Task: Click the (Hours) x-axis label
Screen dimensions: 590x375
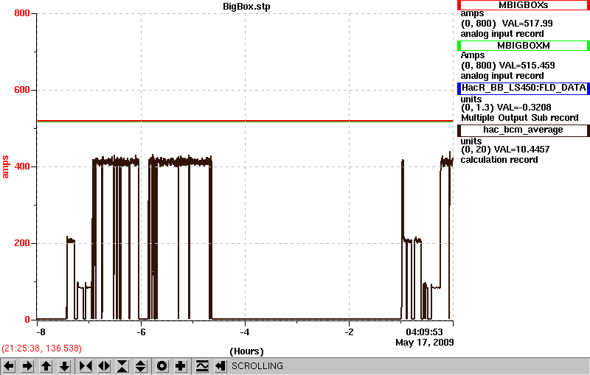Action: (246, 351)
